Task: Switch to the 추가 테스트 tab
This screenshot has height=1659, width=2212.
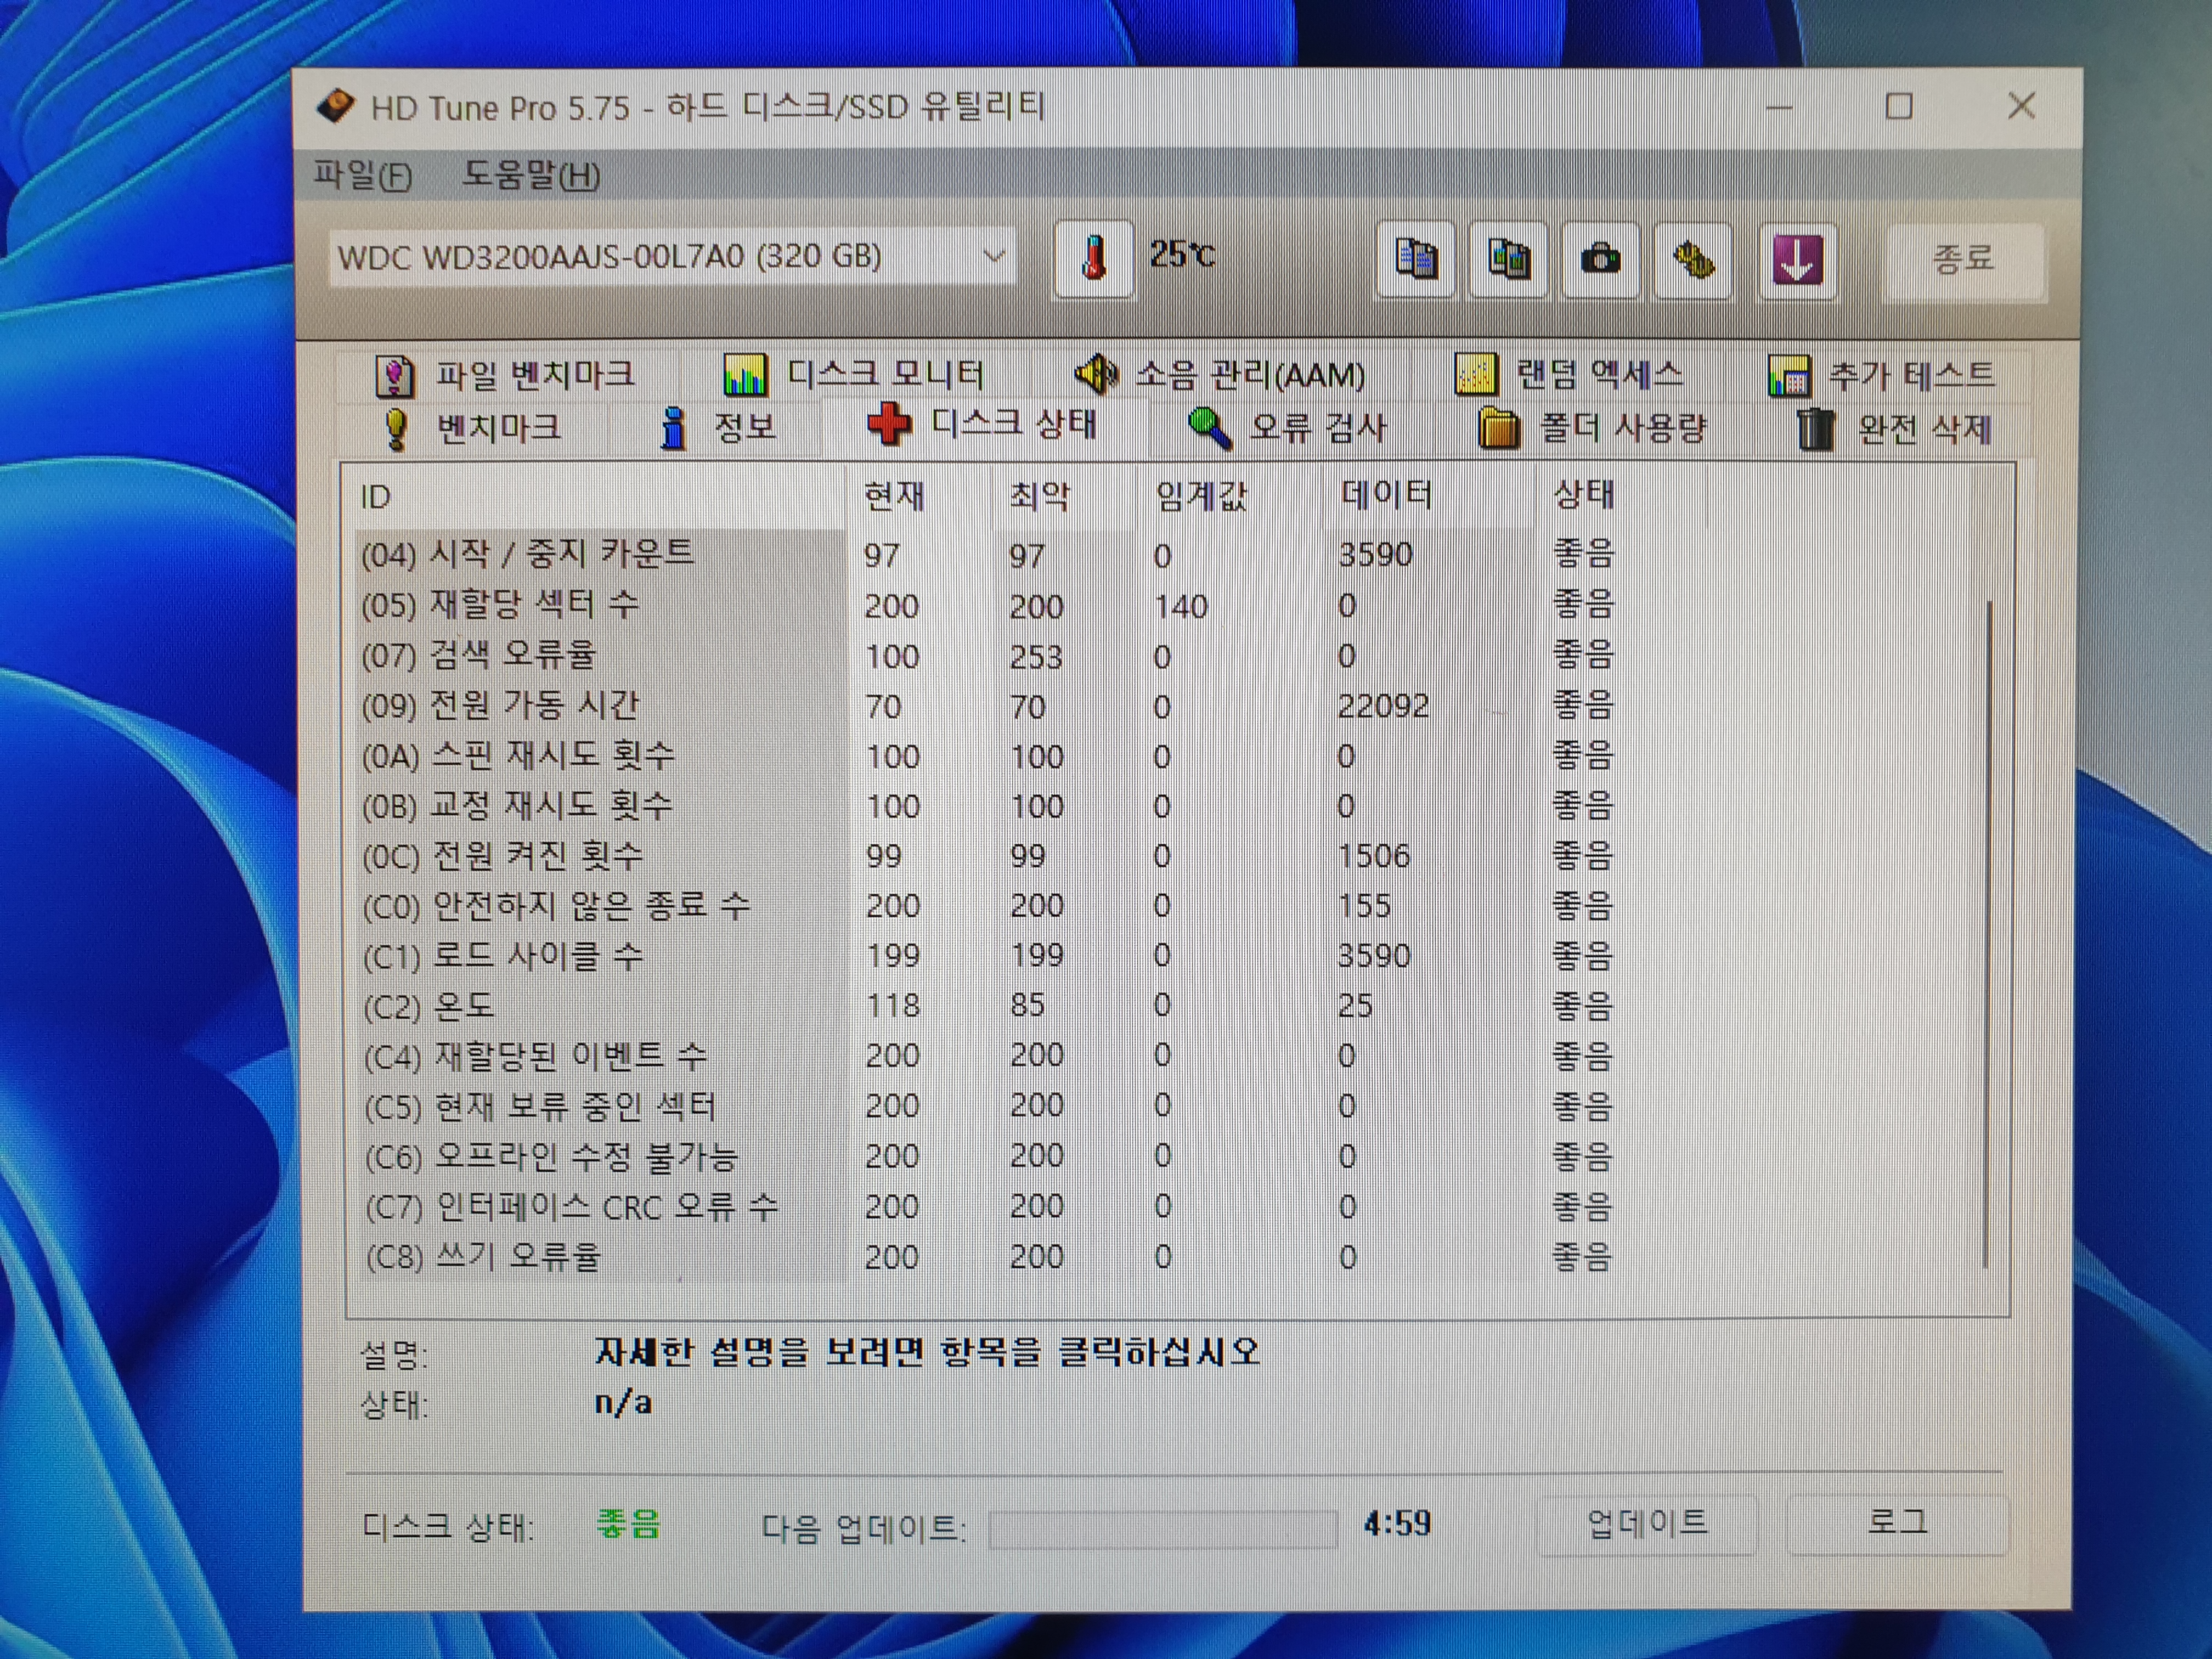Action: pos(1882,376)
